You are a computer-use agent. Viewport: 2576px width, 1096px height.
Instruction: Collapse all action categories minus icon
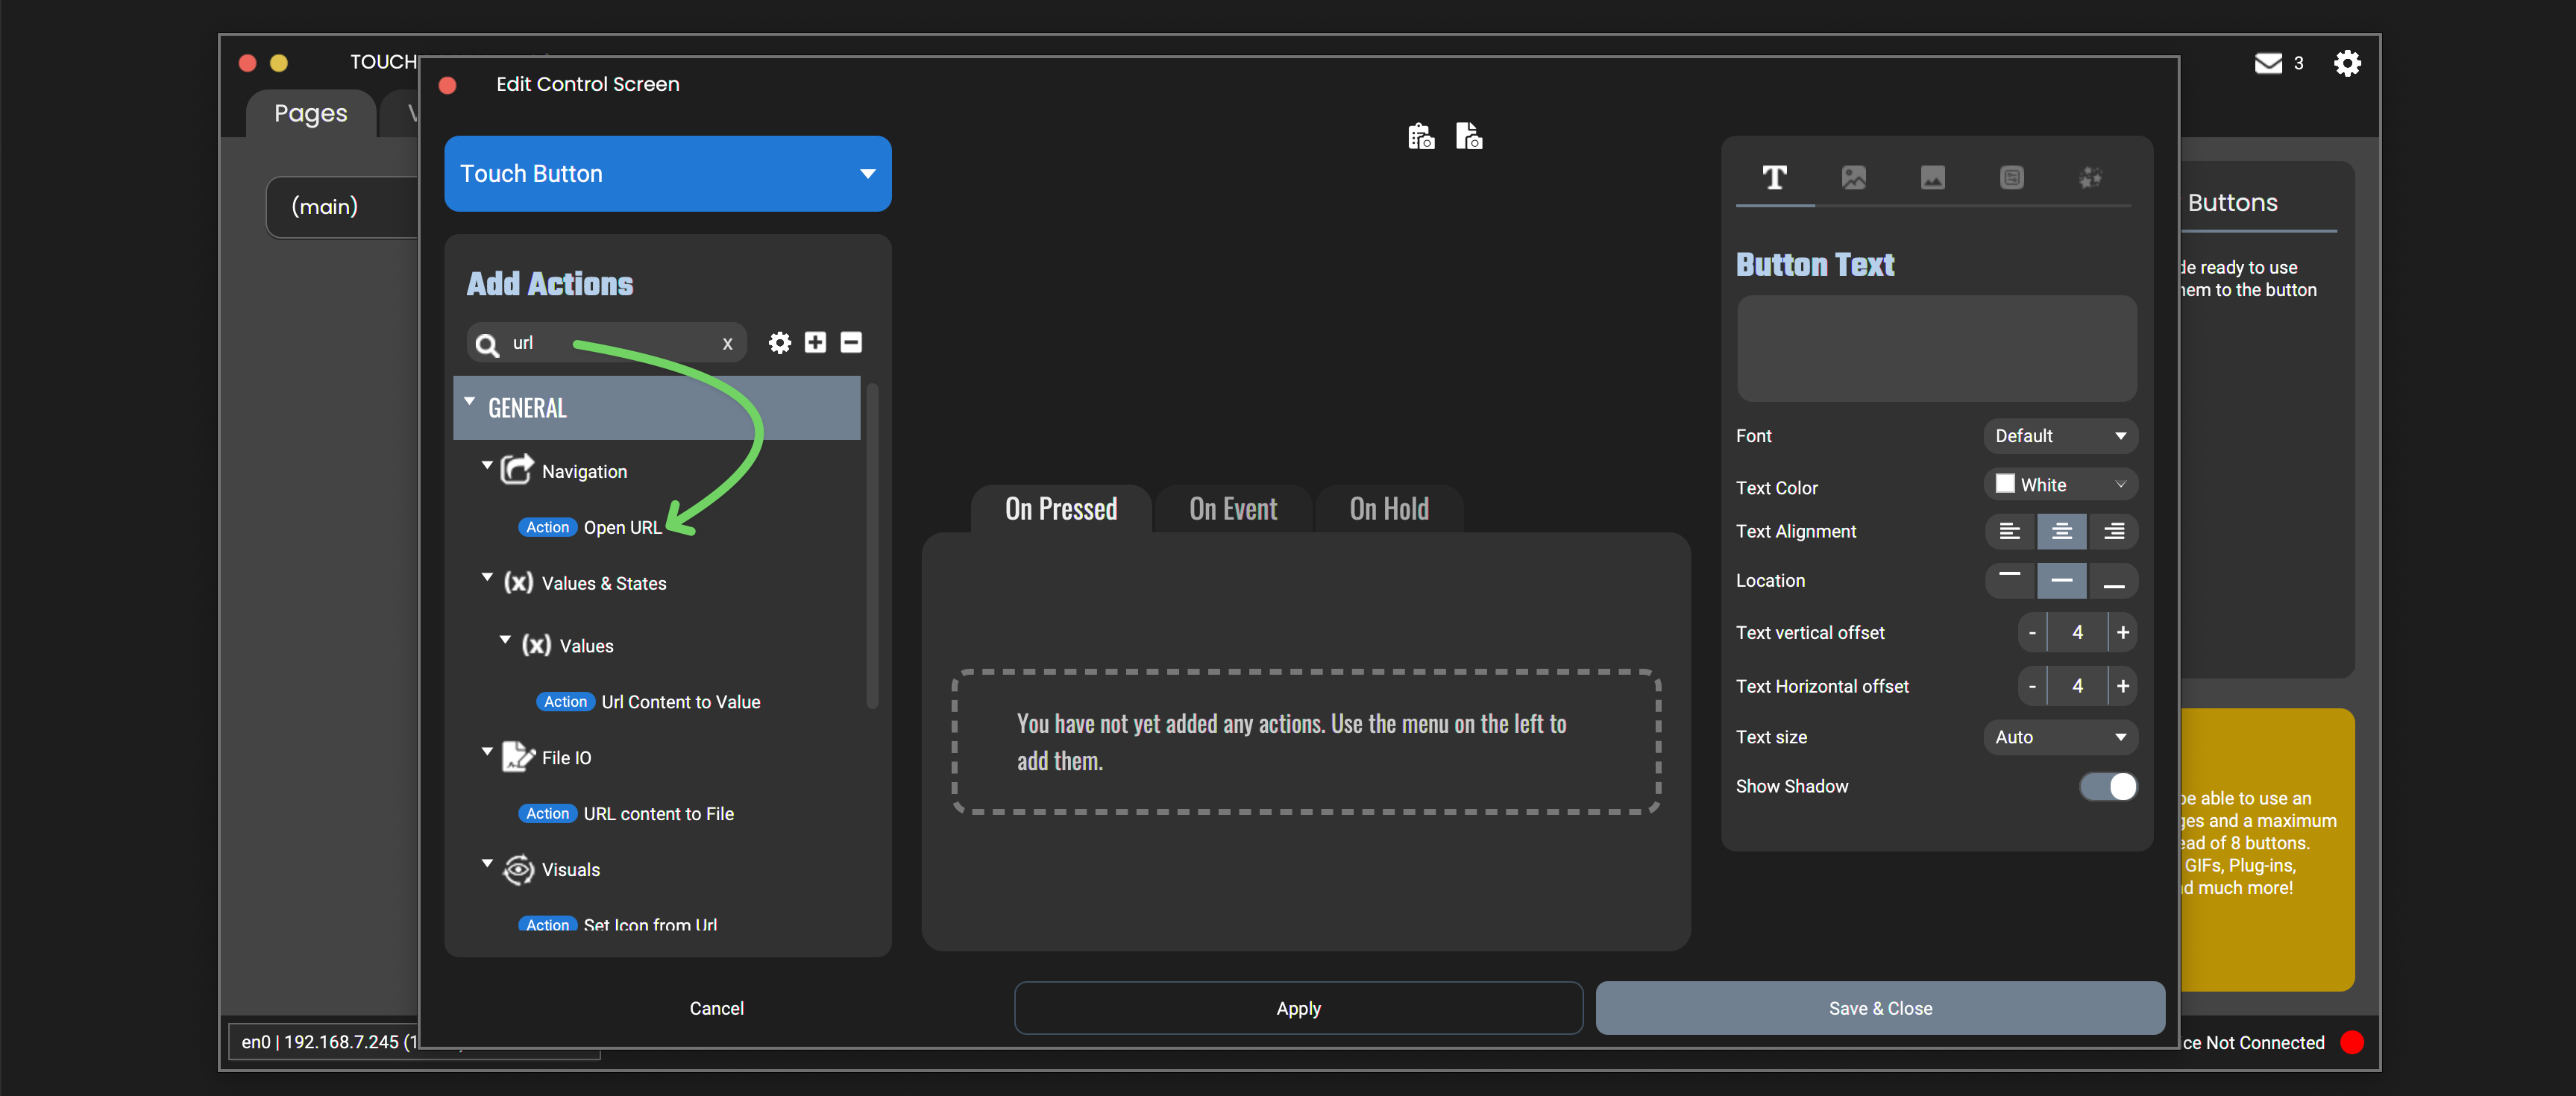[851, 343]
